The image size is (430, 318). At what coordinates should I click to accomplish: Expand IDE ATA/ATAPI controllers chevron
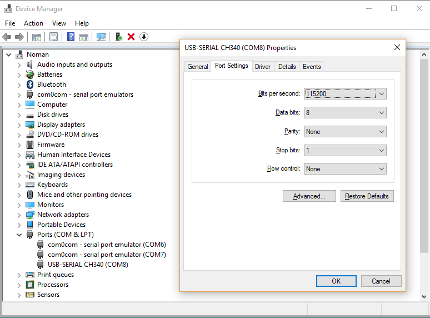(19, 165)
